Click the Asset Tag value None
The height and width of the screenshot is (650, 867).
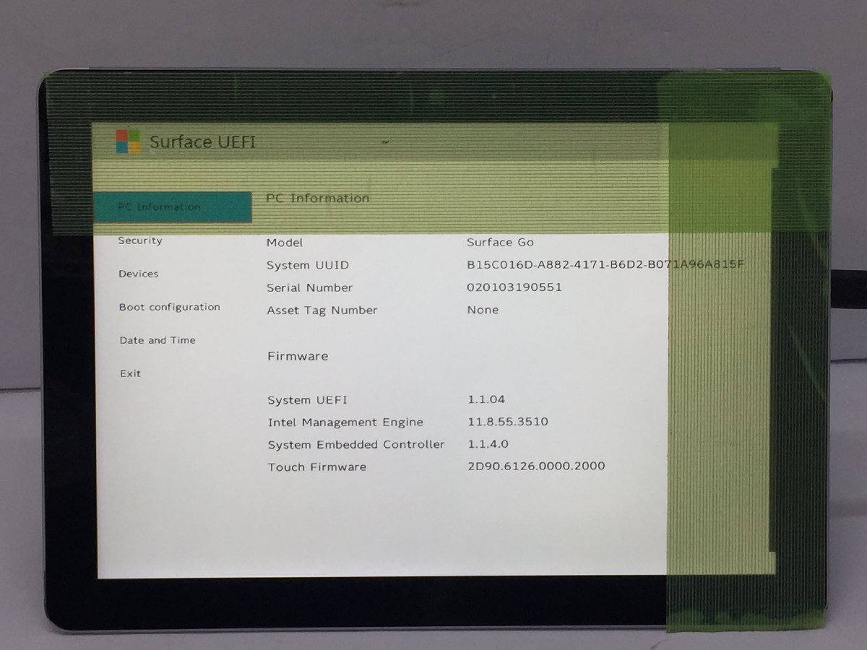click(483, 310)
